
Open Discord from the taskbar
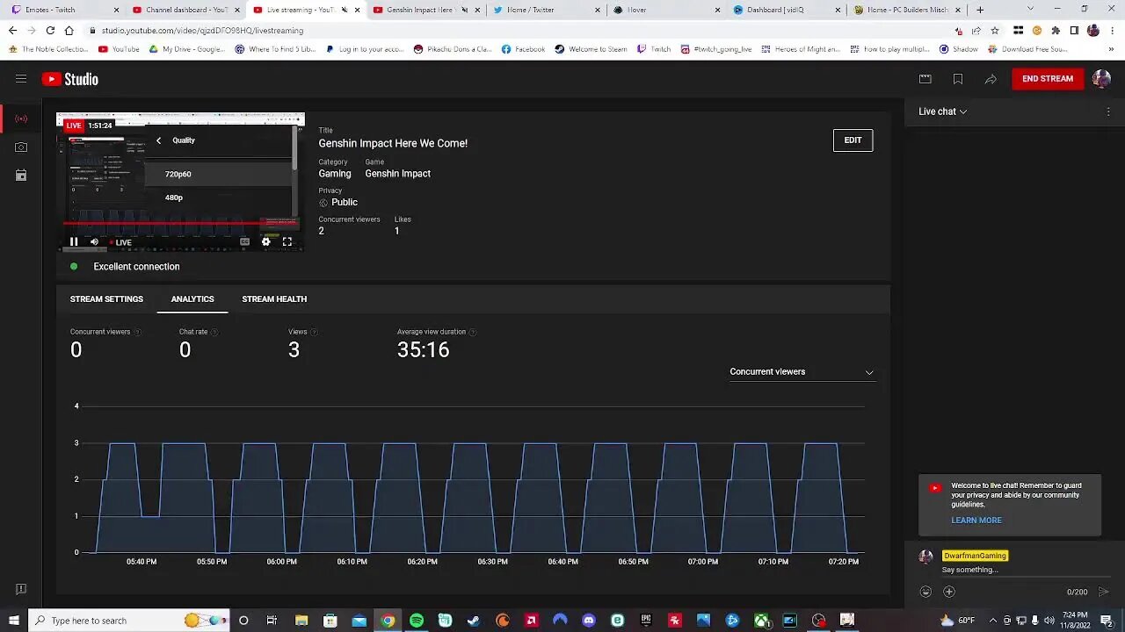(x=589, y=621)
